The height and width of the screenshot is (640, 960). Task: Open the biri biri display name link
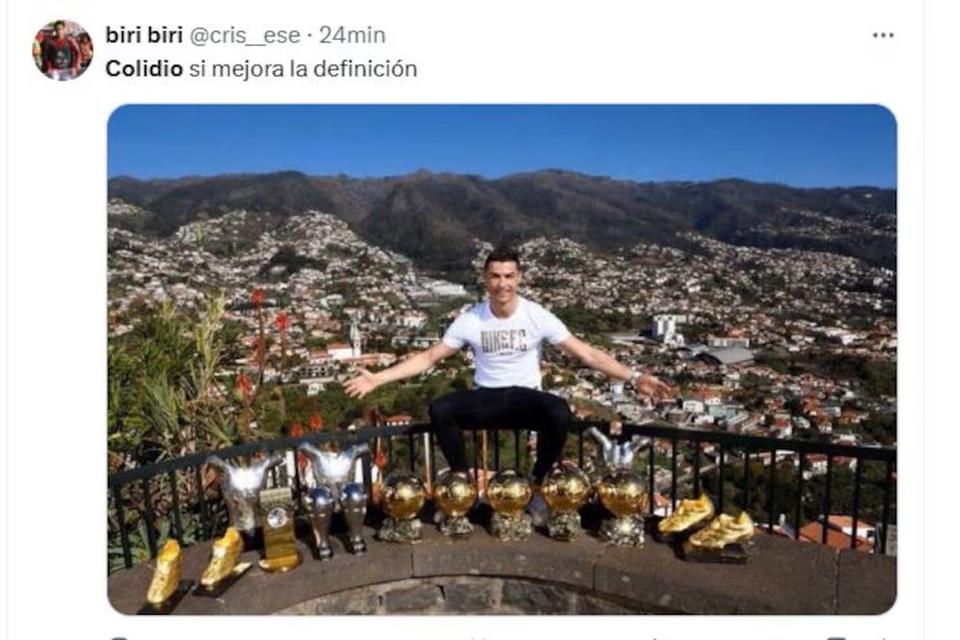144,35
